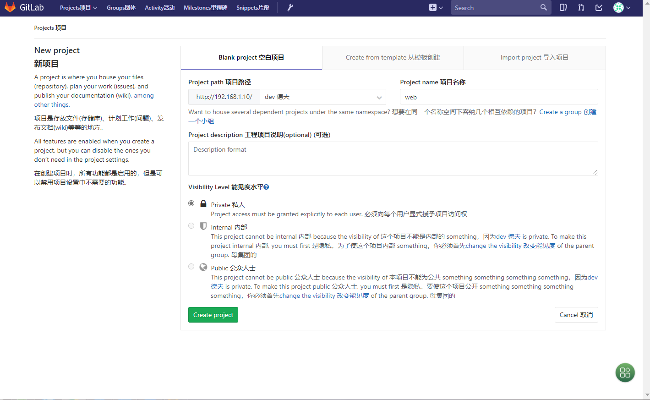The width and height of the screenshot is (650, 400).
Task: Open the issues icon in navbar
Action: (x=563, y=7)
